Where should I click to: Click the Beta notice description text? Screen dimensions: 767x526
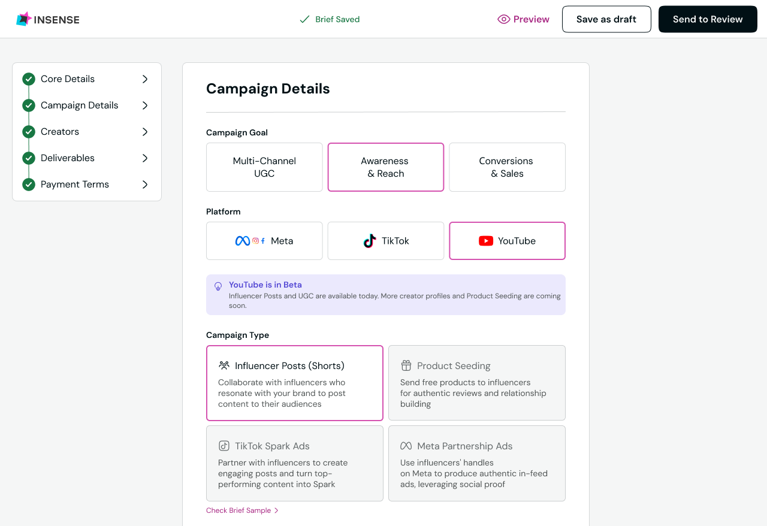(x=395, y=301)
